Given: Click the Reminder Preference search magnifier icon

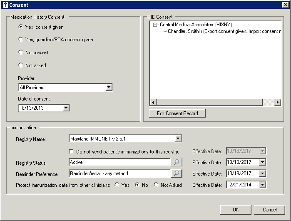Looking at the screenshot, I should [177, 173].
